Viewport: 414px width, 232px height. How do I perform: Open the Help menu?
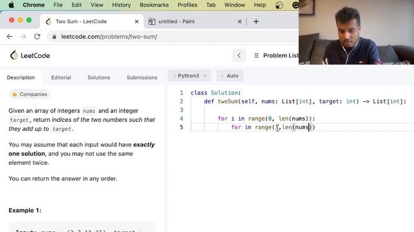[260, 5]
